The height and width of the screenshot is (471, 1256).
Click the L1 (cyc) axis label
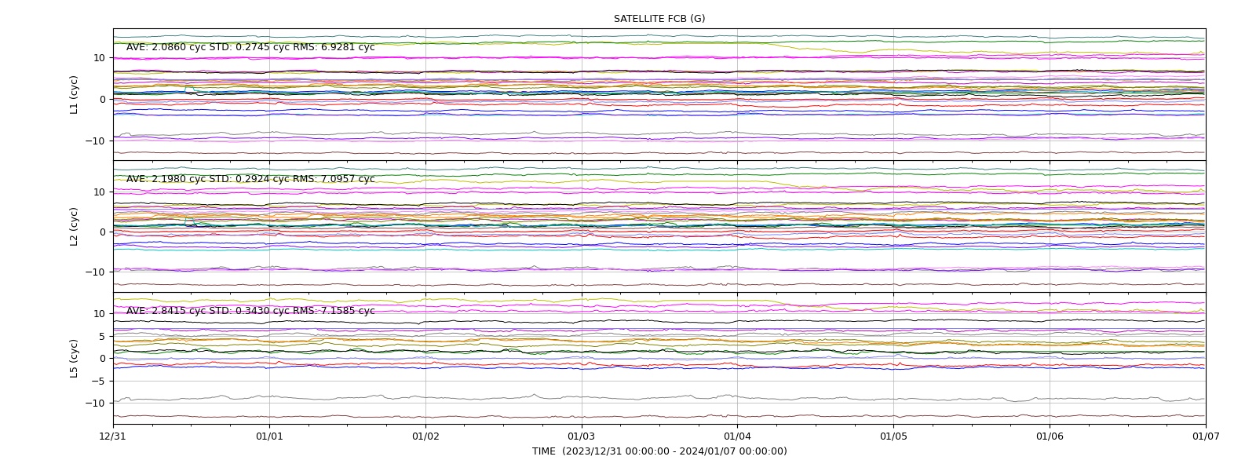75,95
